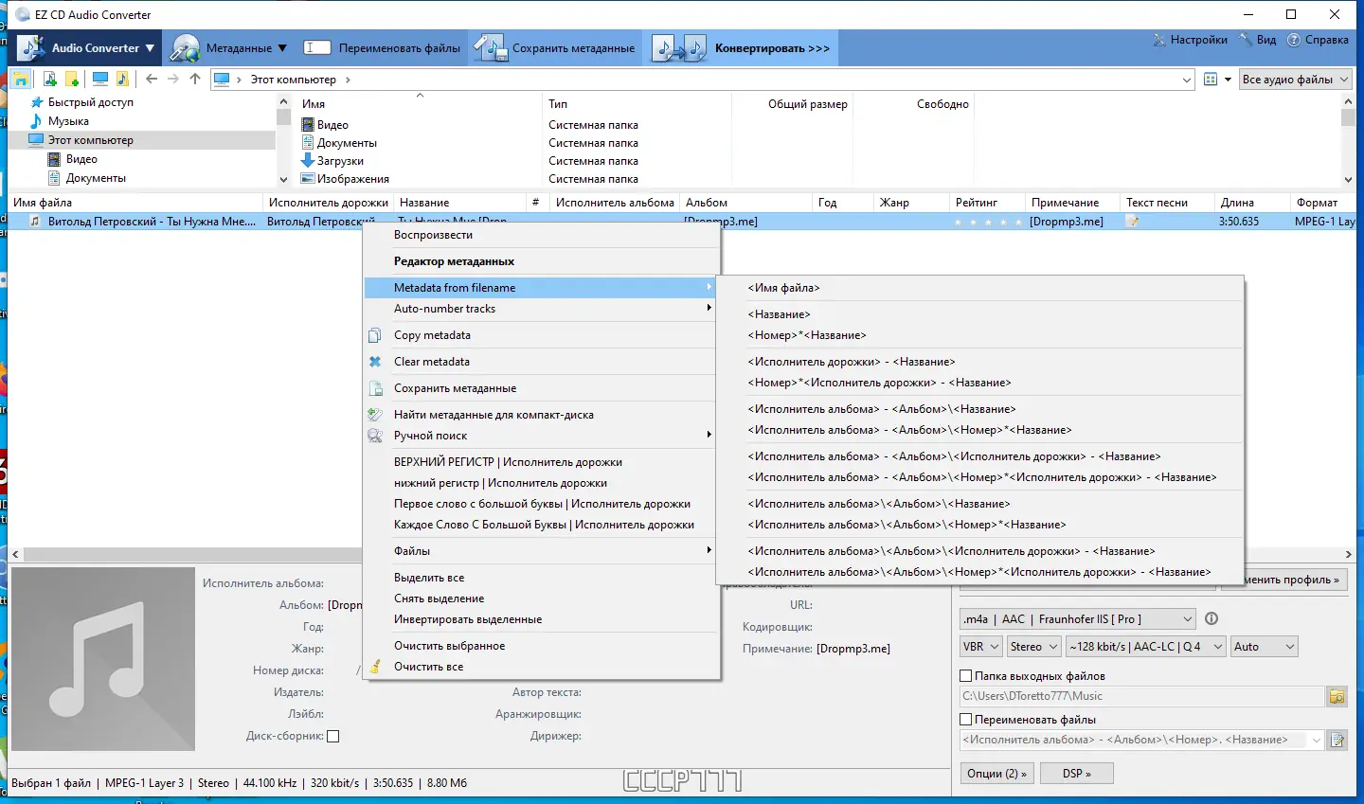Expand the address bar path dropdown
Viewport: 1364px width, 804px height.
click(1187, 80)
